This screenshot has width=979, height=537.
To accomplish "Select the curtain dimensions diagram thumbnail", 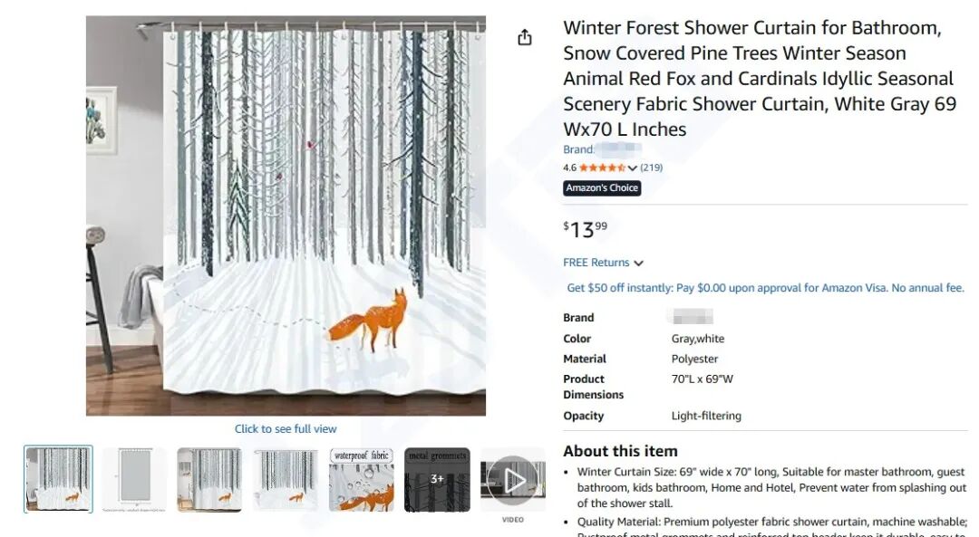I will coord(134,479).
